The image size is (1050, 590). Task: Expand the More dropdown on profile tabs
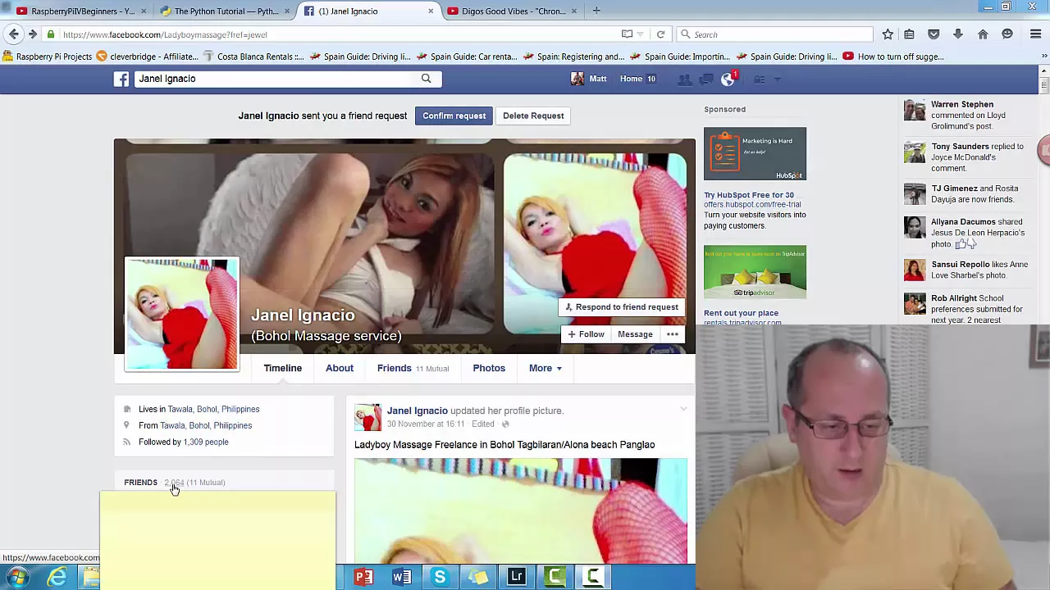pyautogui.click(x=546, y=368)
